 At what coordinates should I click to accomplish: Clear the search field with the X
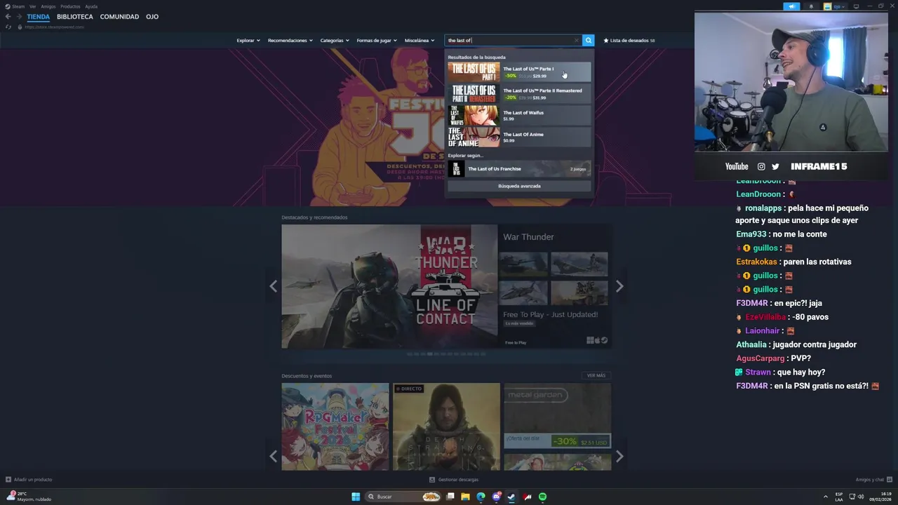[x=577, y=40]
